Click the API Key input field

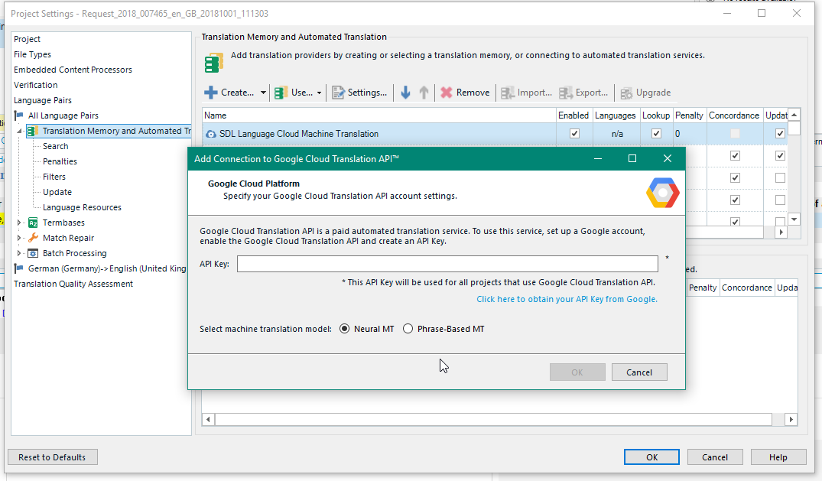coord(447,264)
